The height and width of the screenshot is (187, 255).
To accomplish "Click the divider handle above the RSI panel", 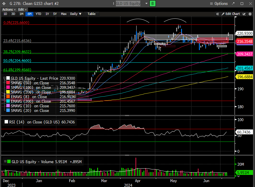I will [127, 115].
